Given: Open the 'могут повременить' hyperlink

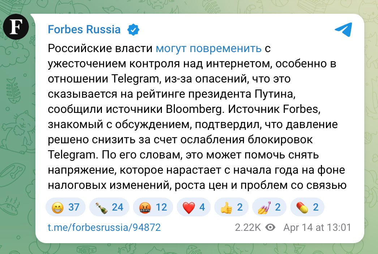Looking at the screenshot, I should point(209,48).
